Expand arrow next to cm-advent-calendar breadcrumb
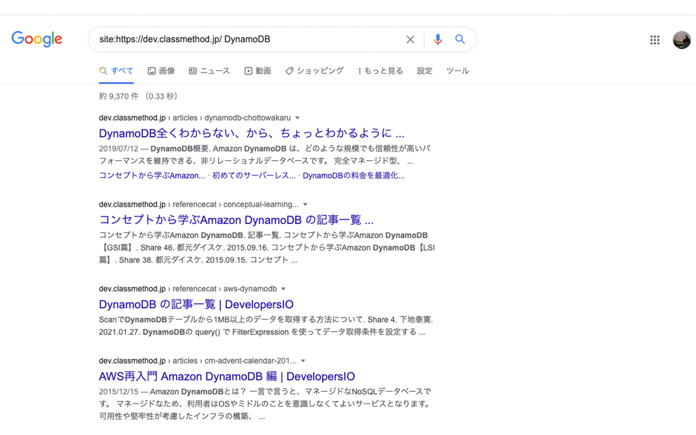 303,361
